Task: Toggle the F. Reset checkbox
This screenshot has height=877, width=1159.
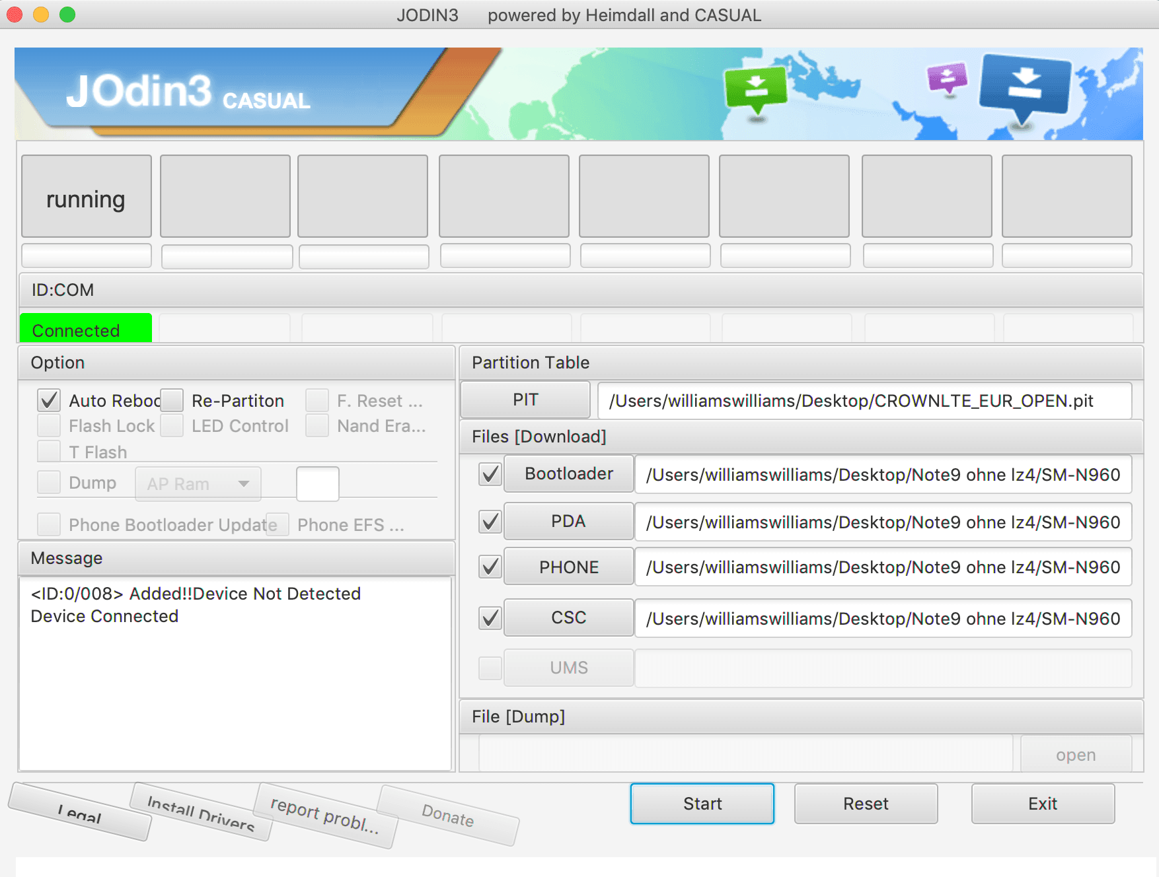Action: [x=317, y=400]
